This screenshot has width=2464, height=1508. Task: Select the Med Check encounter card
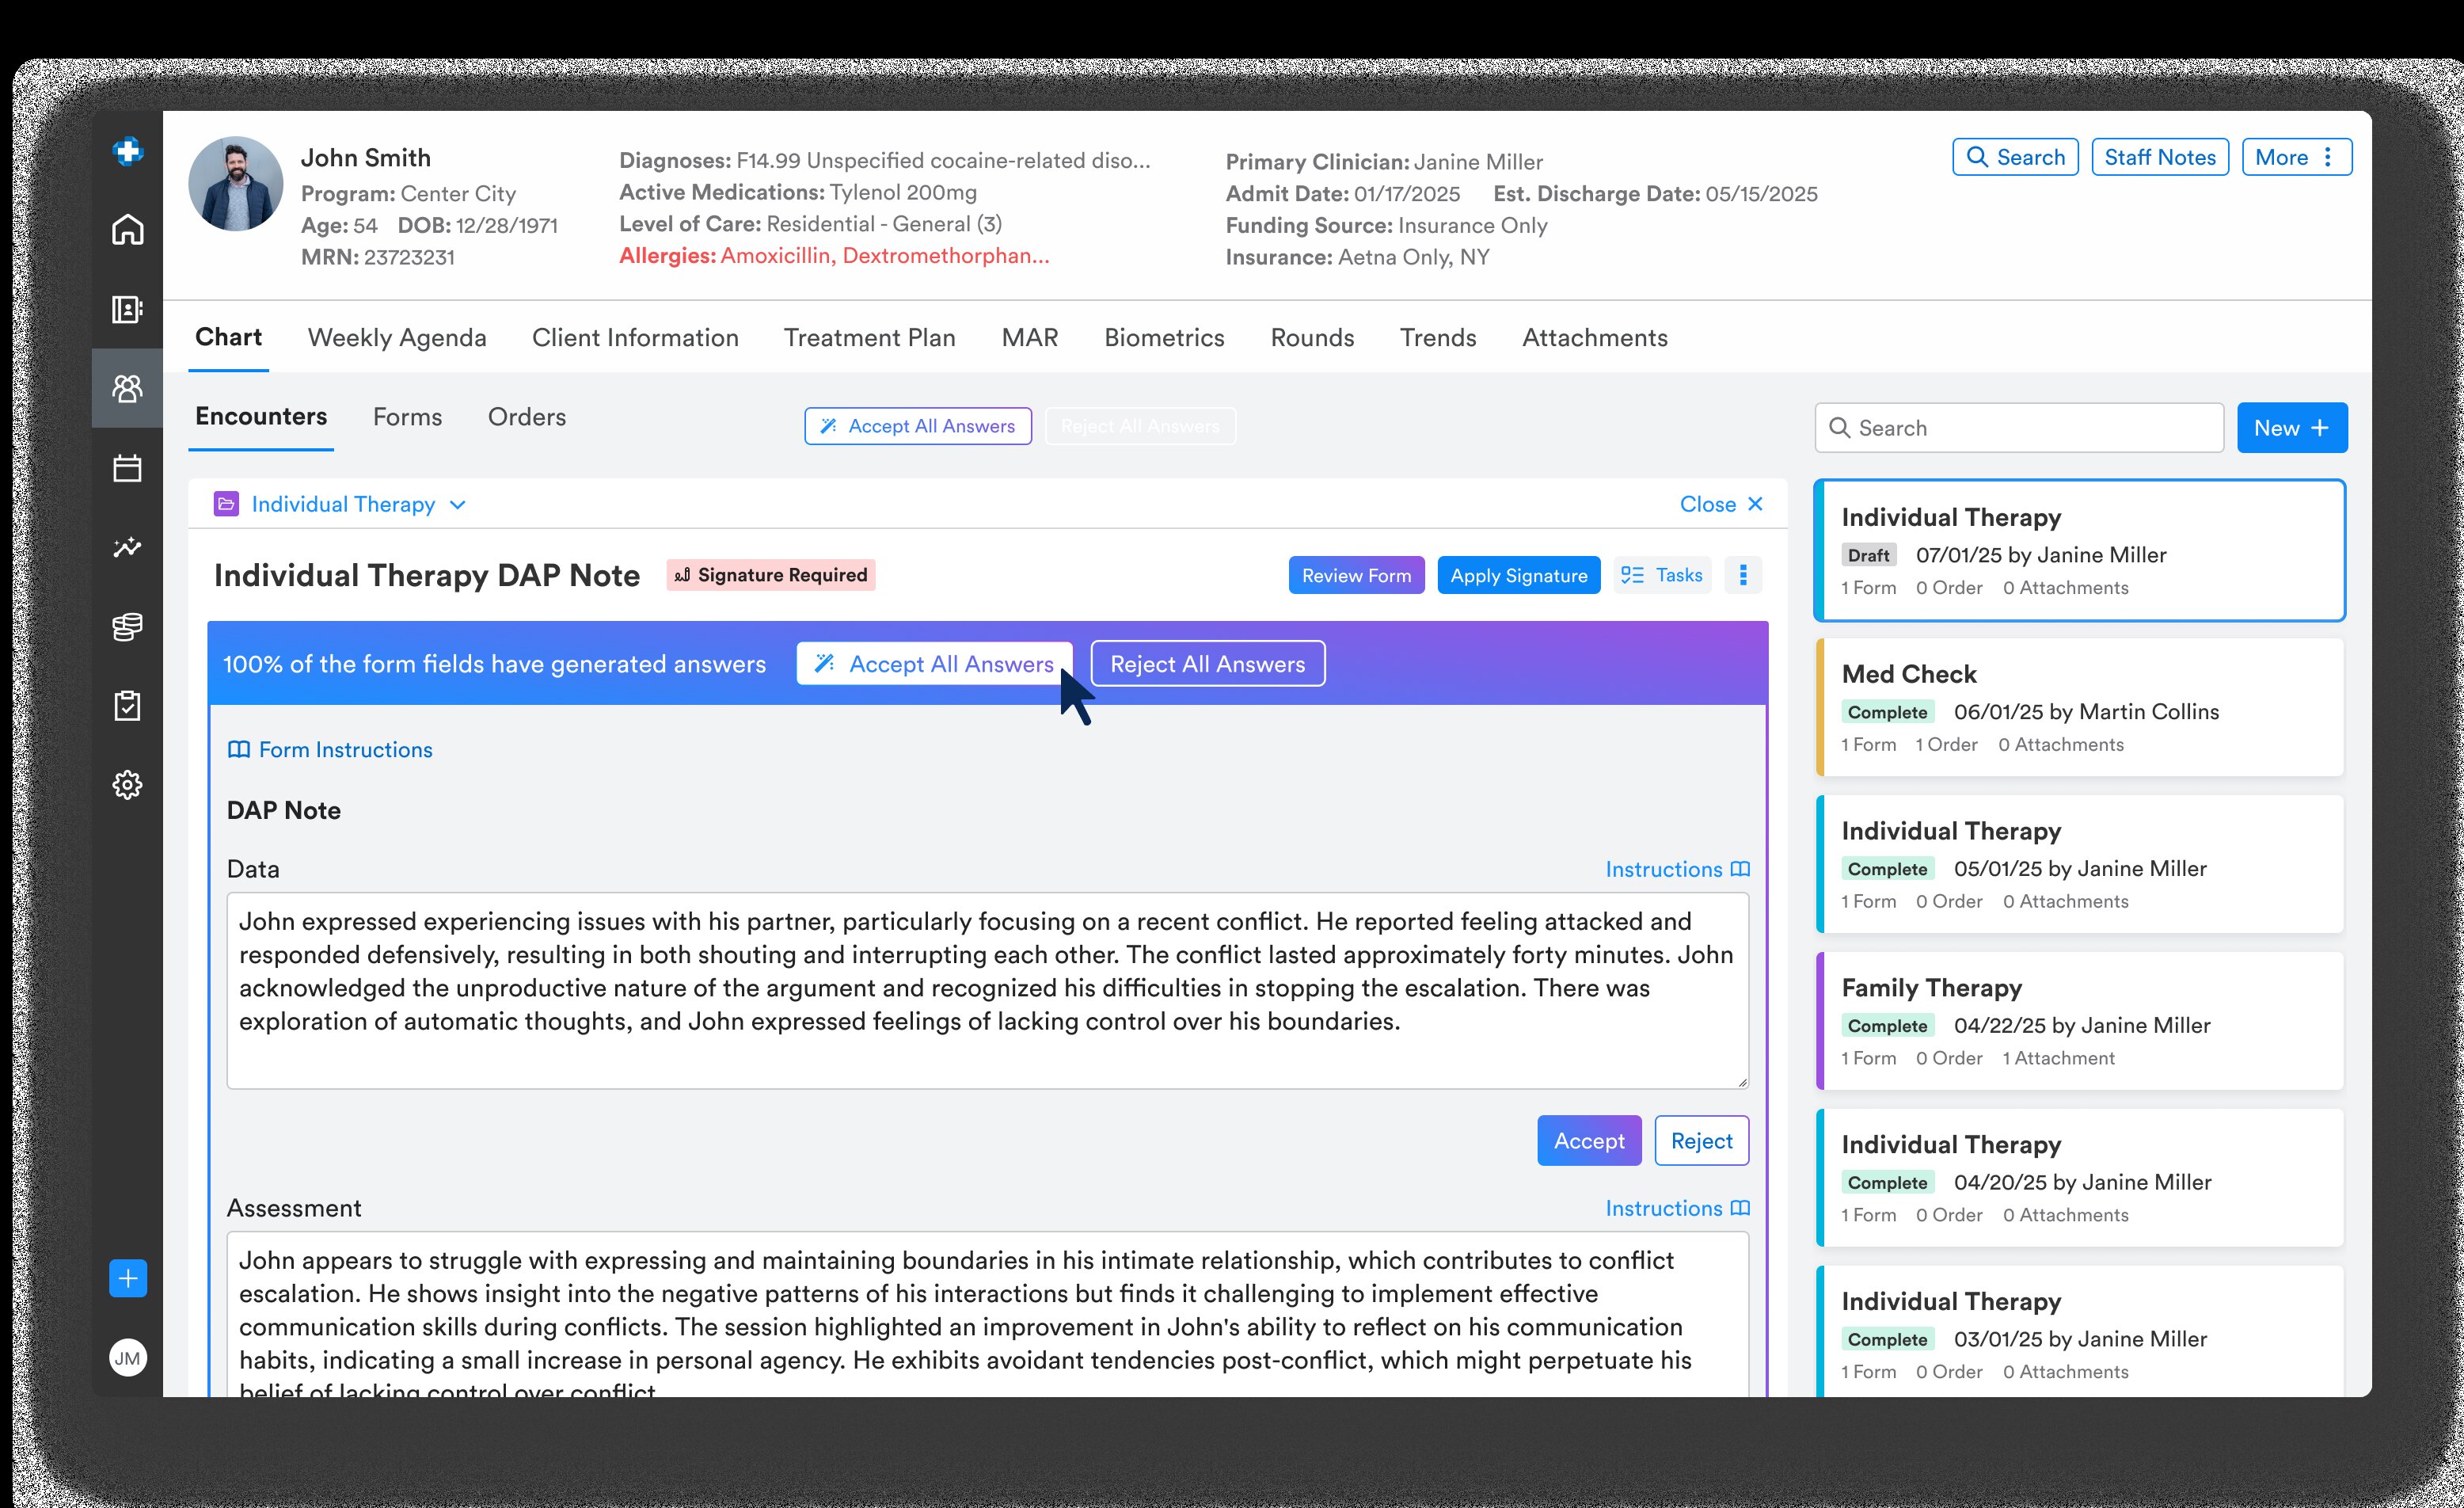pyautogui.click(x=2080, y=708)
